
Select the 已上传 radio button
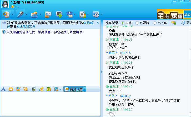[x=155, y=23]
